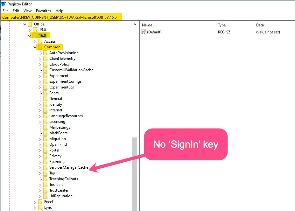Open the Edit menu
295x211 pixels.
[16, 11]
